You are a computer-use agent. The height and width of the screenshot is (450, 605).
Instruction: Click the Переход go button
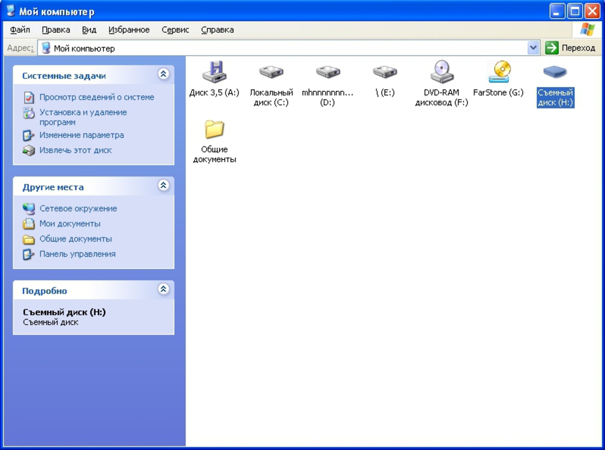[570, 48]
